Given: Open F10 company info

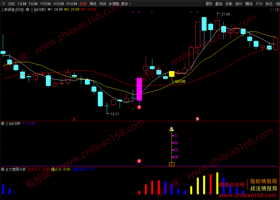Looking at the screenshot, I should [x=259, y=4].
